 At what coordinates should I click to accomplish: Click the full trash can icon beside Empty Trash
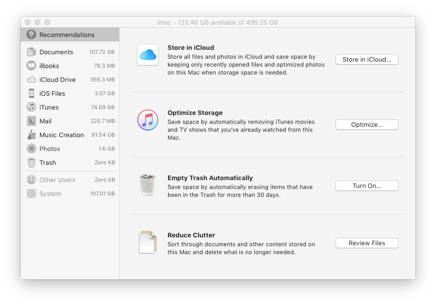[147, 185]
